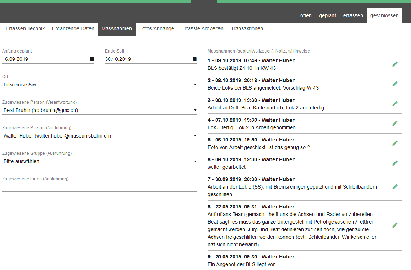The image size is (411, 270).
Task: Edit note 4 Lok 5 fertig
Action: click(395, 123)
